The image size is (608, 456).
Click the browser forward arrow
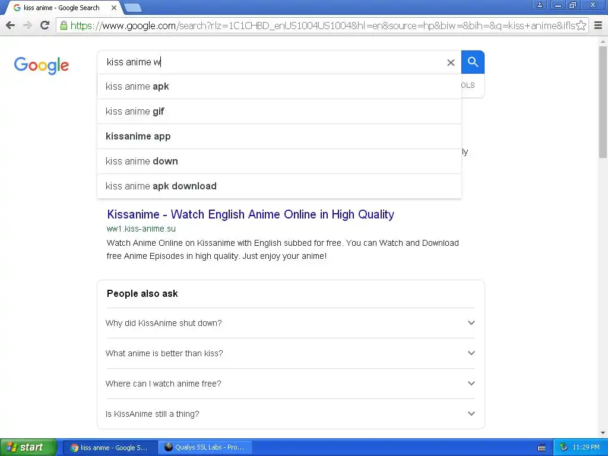tap(27, 26)
